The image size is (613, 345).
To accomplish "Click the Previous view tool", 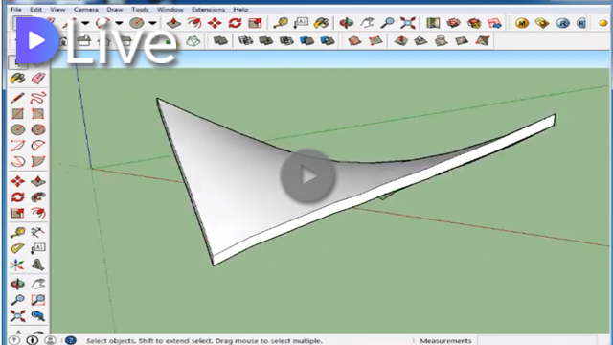I will 38,316.
